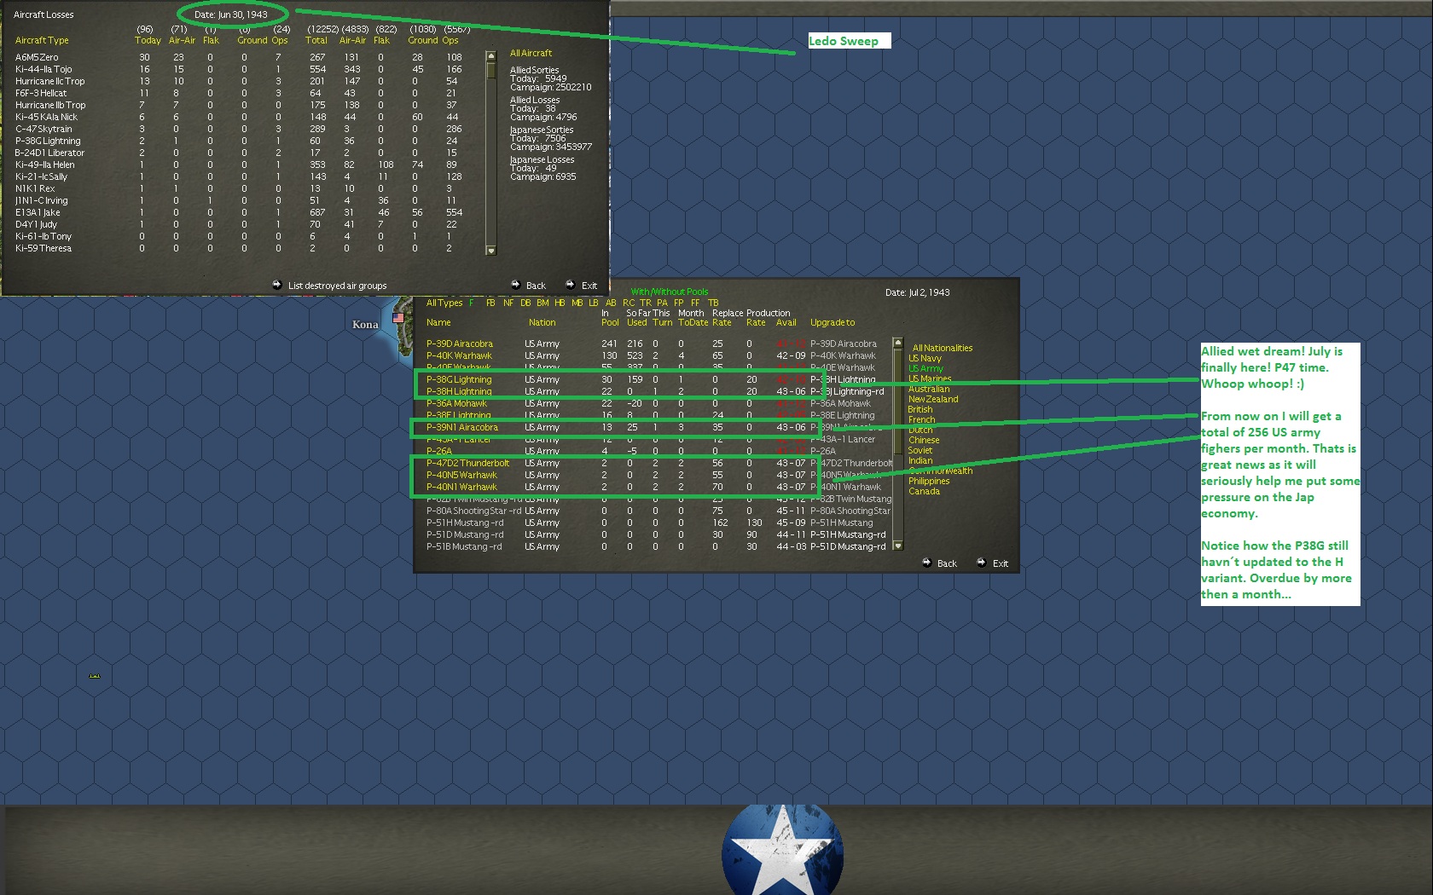Image resolution: width=1433 pixels, height=895 pixels.
Task: Sort pool list by Name column header
Action: (438, 322)
